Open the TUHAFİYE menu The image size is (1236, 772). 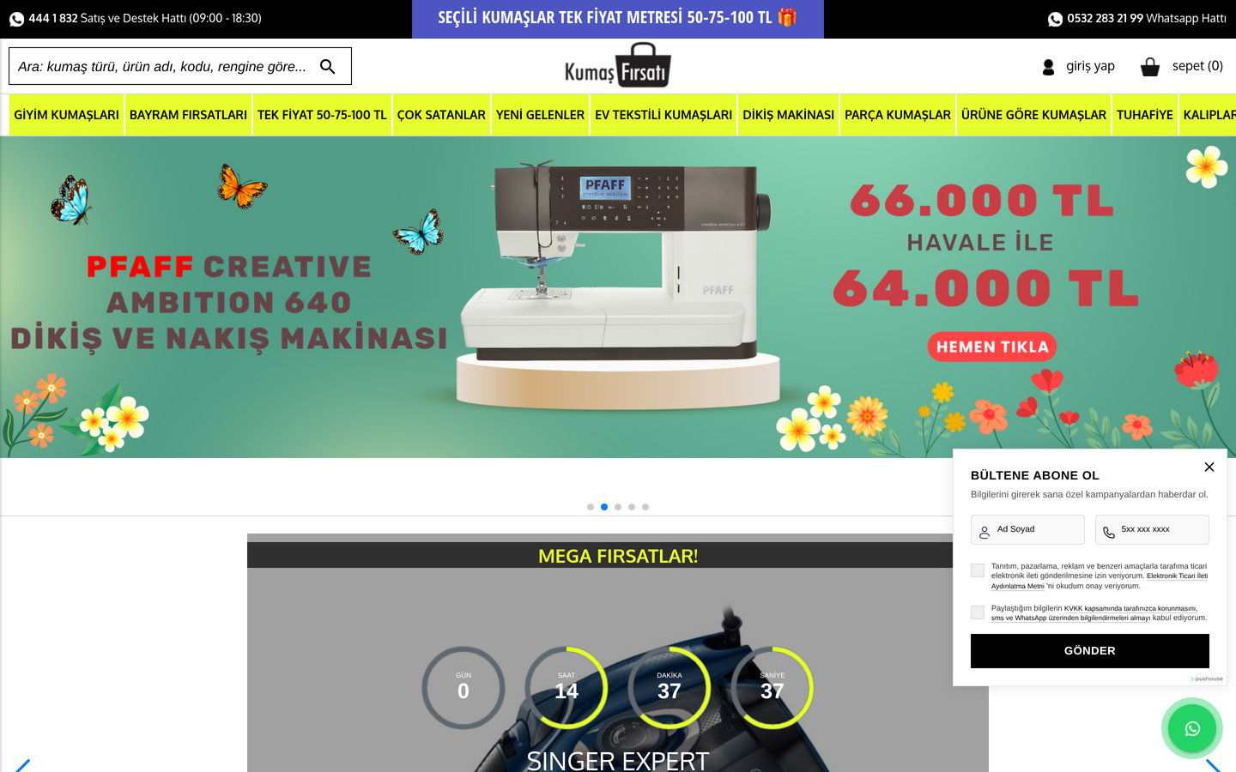click(1144, 115)
